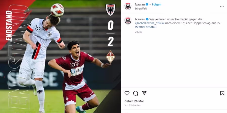Open the @acbellinzona_official mention
Image resolution: width=227 pixels, height=113 pixels.
pyautogui.click(x=150, y=23)
